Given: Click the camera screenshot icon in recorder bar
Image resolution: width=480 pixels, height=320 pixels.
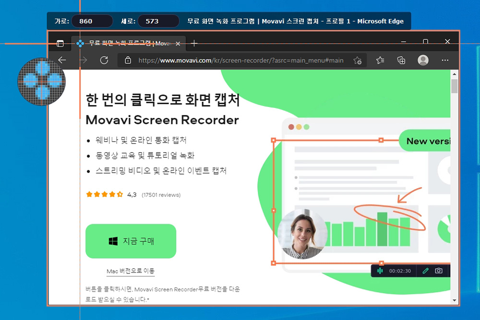Looking at the screenshot, I should 439,271.
